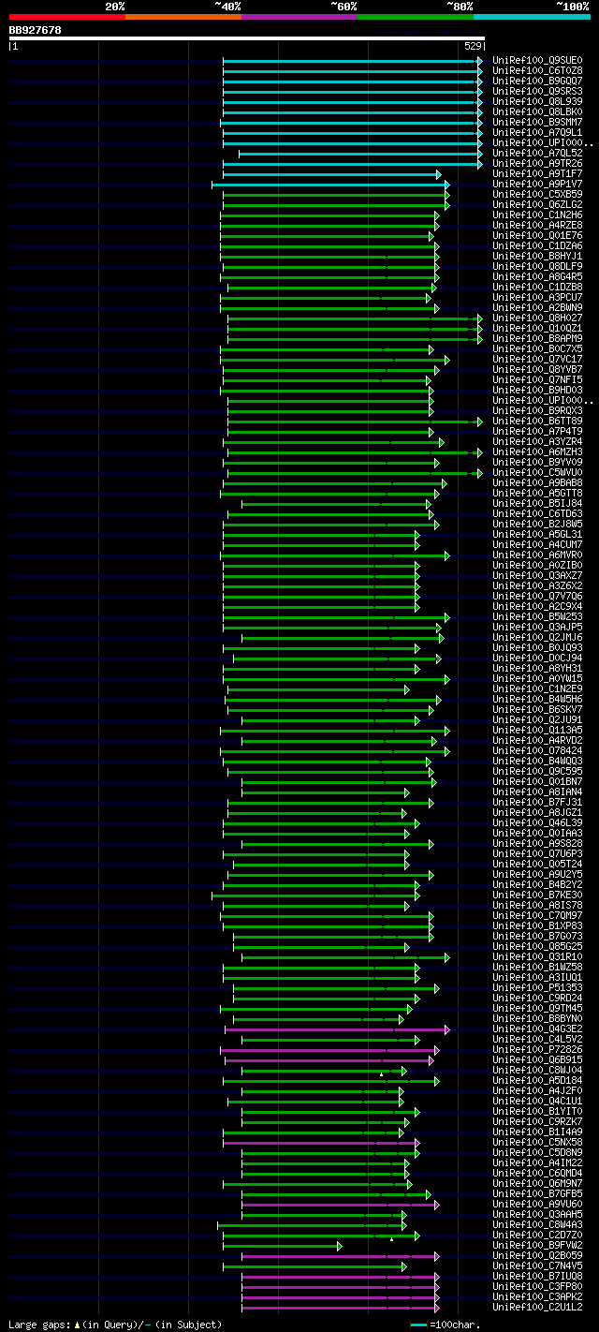599x1332 pixels.
Task: Select the UniRef100_C1N2H6 label
Action: point(537,215)
